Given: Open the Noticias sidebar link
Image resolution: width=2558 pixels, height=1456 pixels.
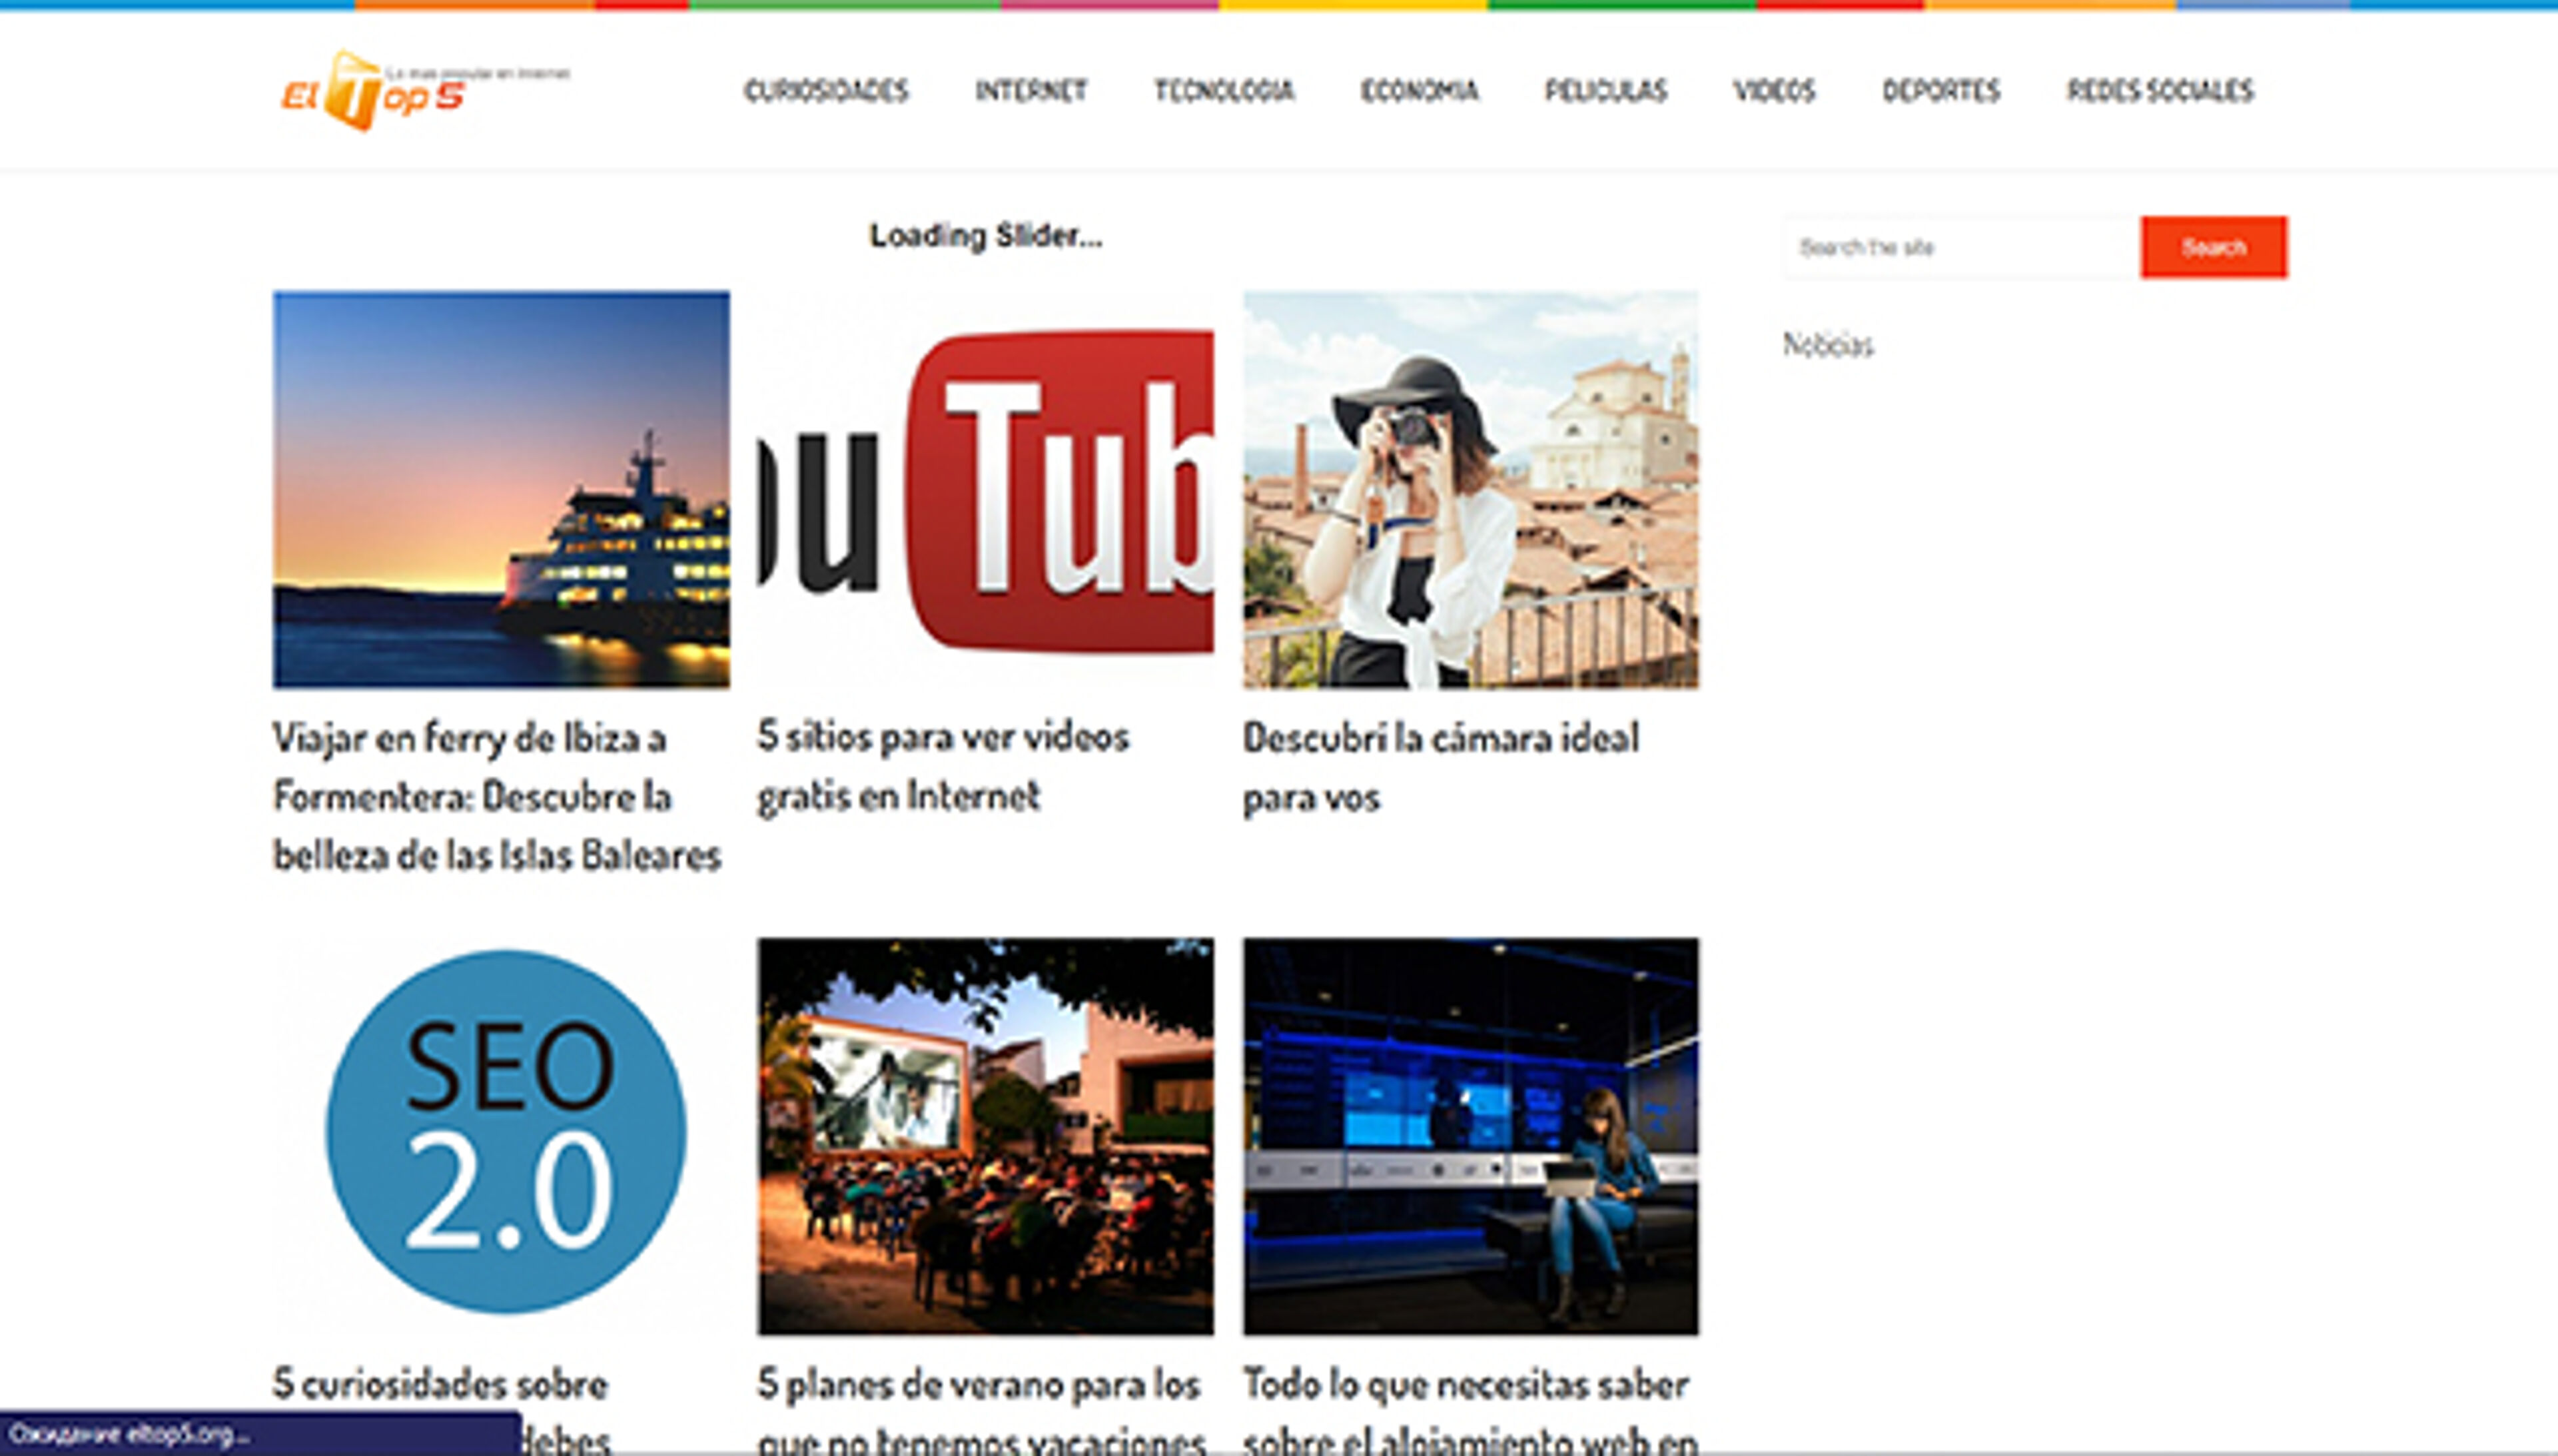Looking at the screenshot, I should coord(1828,345).
